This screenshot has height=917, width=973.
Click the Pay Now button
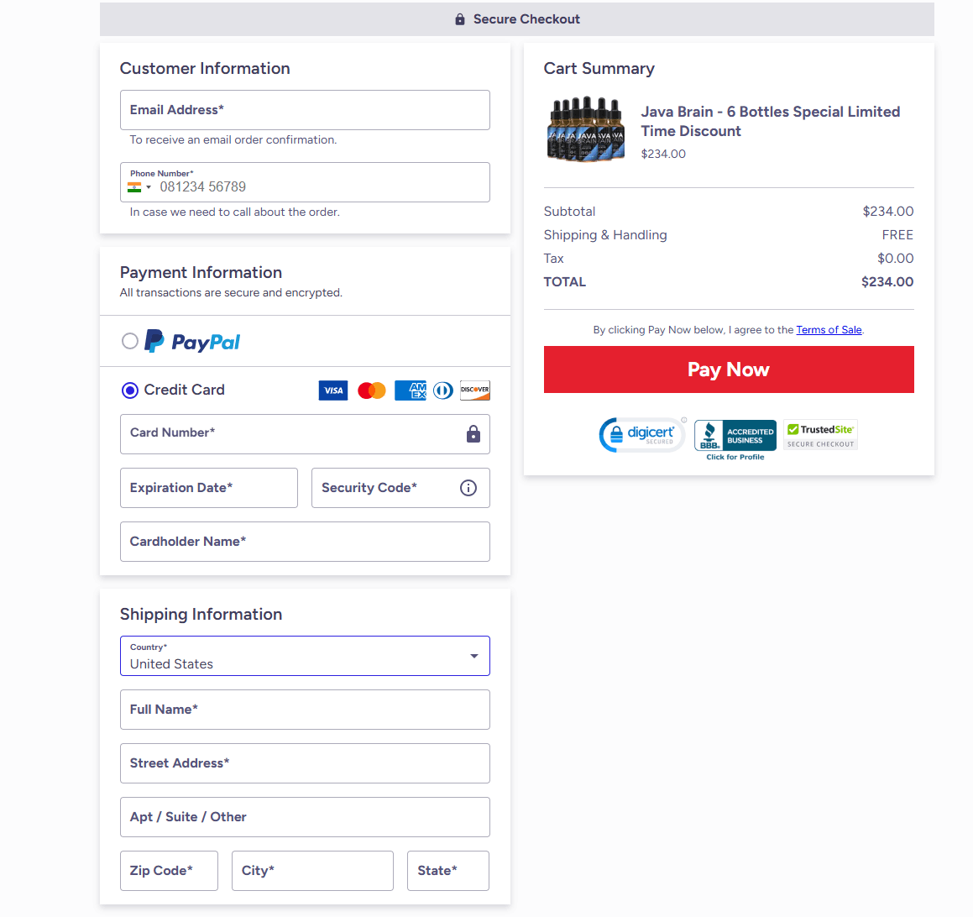tap(729, 369)
